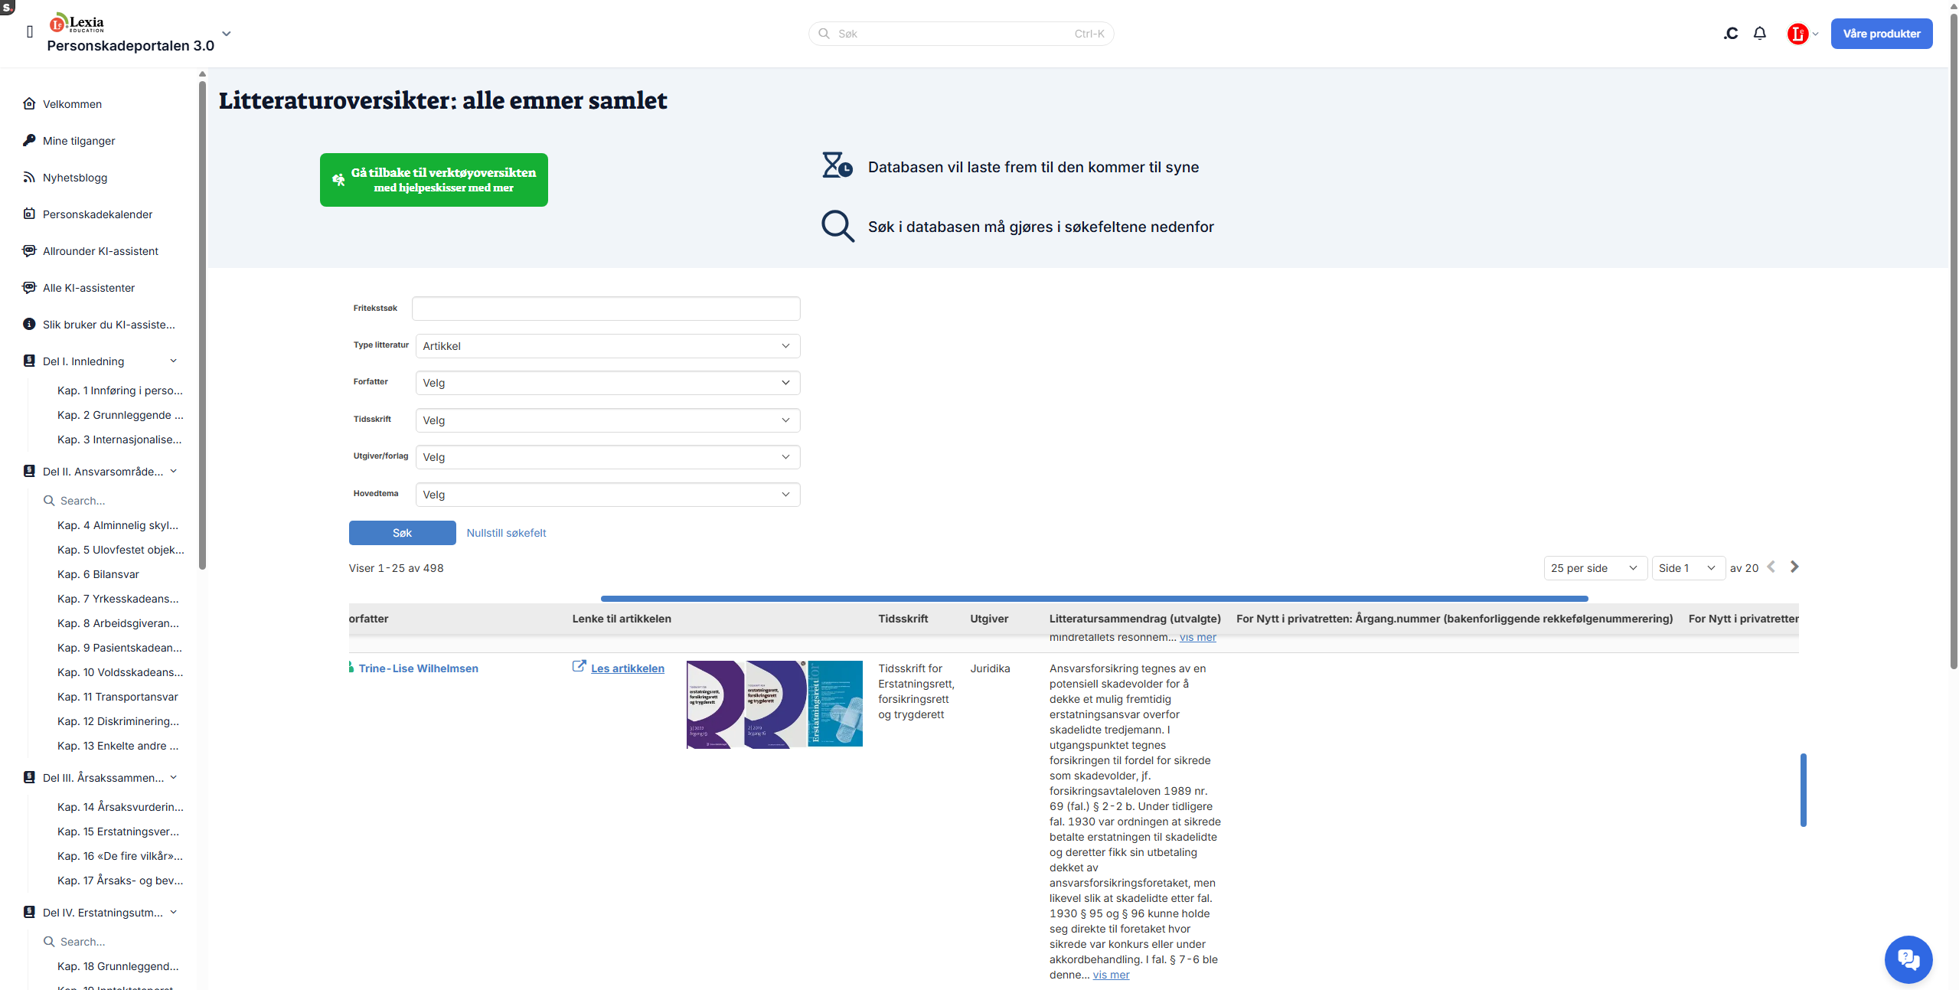
Task: Collapse Del IV. Erstatningsutmåling chevron
Action: point(174,913)
